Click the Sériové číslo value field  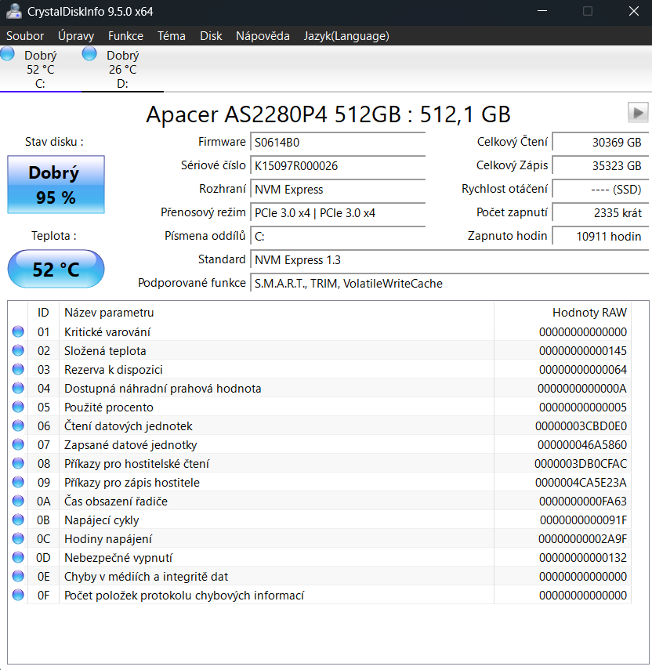[x=338, y=166]
